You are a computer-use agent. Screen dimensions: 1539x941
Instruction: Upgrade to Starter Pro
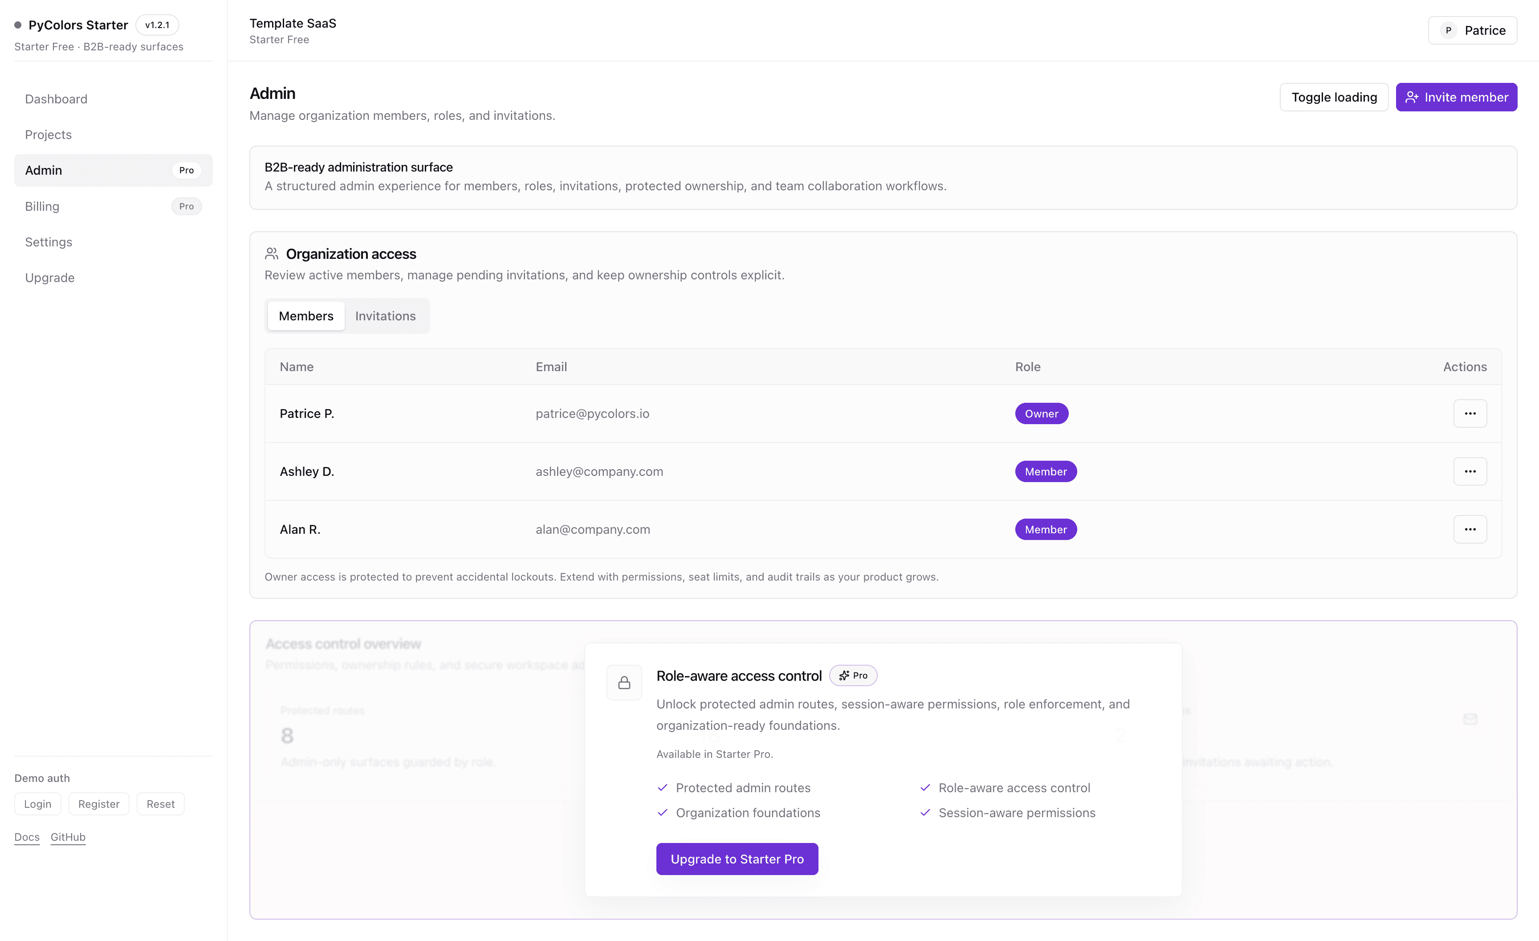[737, 859]
